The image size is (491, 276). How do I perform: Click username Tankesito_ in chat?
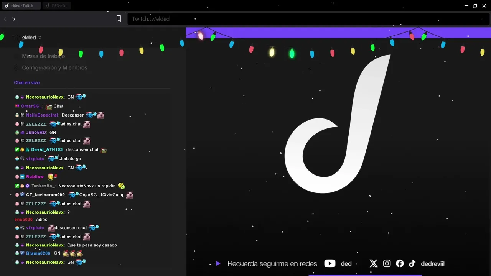[43, 186]
